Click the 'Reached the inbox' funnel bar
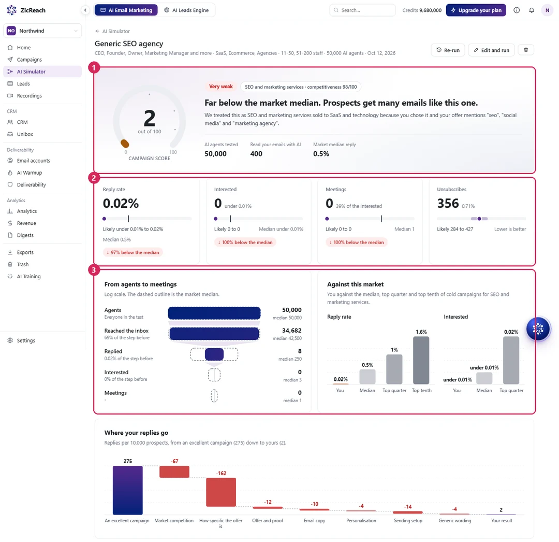The height and width of the screenshot is (542, 559). (214, 334)
